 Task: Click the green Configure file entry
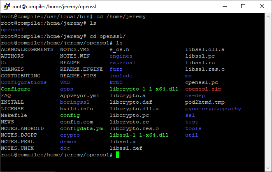[x=16, y=89]
